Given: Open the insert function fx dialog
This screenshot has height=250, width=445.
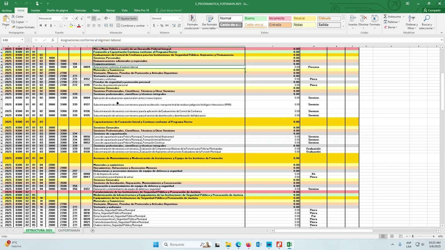Looking at the screenshot, I should coord(53,40).
